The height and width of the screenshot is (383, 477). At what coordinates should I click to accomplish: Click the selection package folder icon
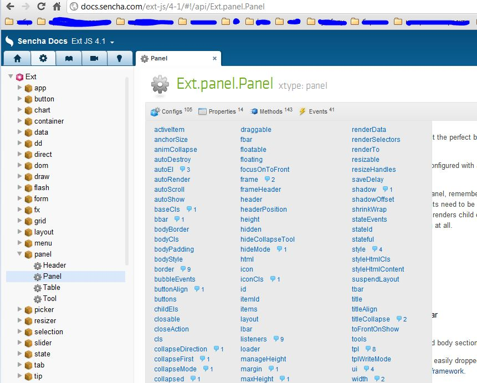pyautogui.click(x=28, y=332)
